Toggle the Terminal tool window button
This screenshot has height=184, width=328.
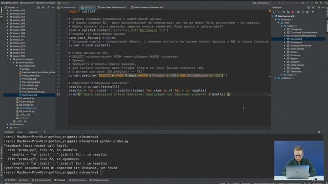59,180
